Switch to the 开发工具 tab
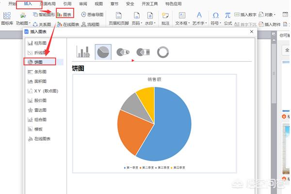The image size is (291, 194). [x=150, y=4]
